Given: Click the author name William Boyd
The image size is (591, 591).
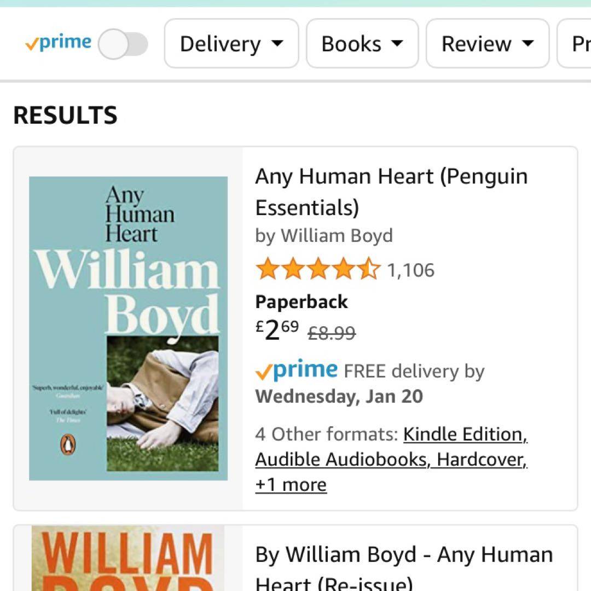Looking at the screenshot, I should click(337, 236).
